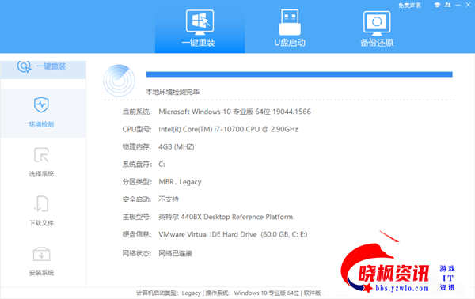Click the Microsoft Windows 10 专业版 value

pos(235,112)
